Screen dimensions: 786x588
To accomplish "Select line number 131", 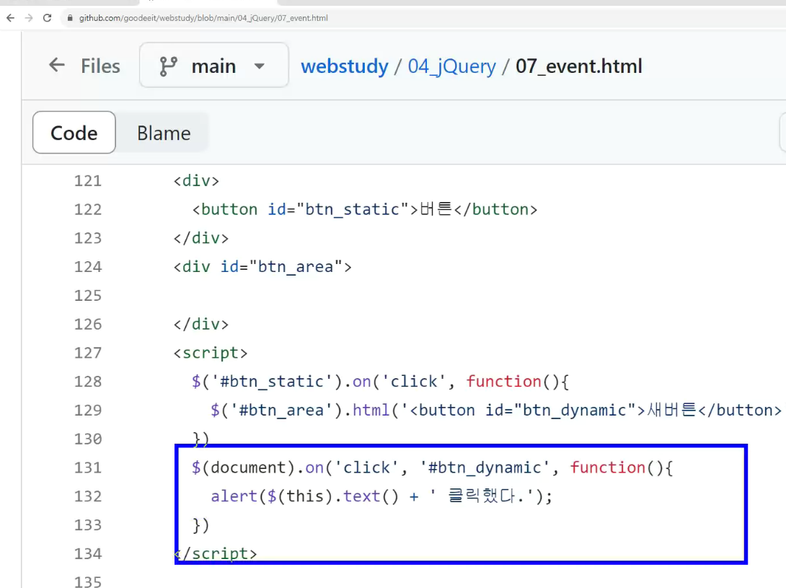I will pyautogui.click(x=88, y=468).
